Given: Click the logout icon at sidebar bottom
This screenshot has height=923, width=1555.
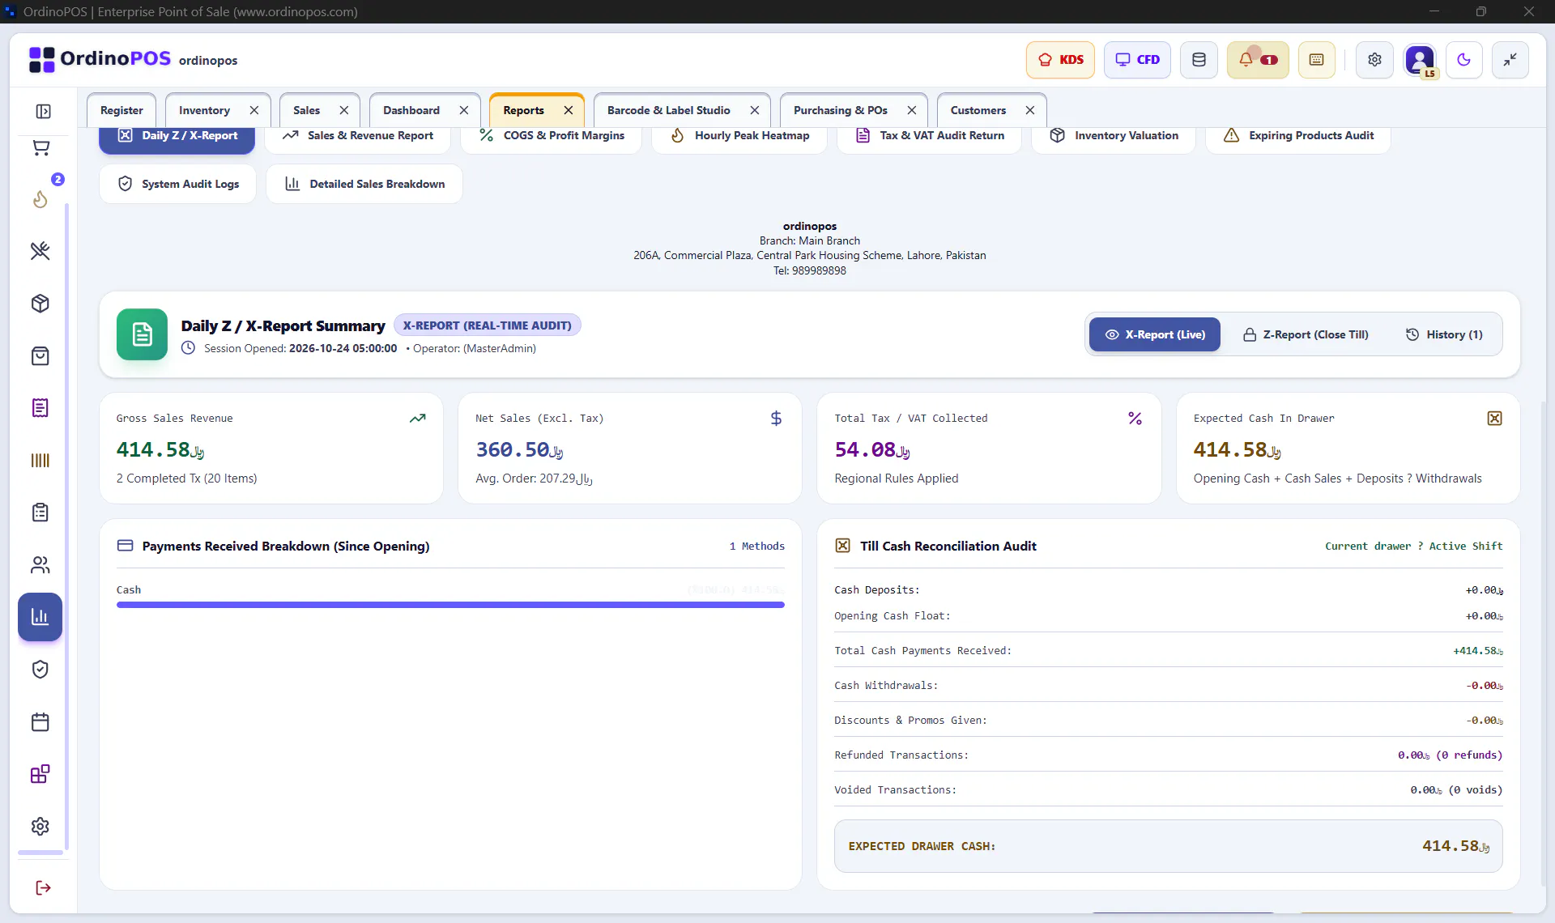Looking at the screenshot, I should pyautogui.click(x=44, y=888).
